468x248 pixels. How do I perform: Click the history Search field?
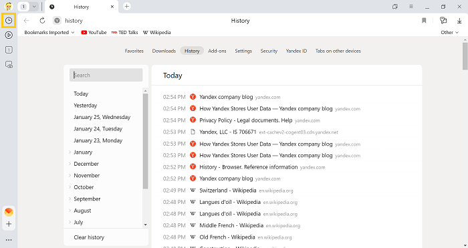[x=106, y=76]
